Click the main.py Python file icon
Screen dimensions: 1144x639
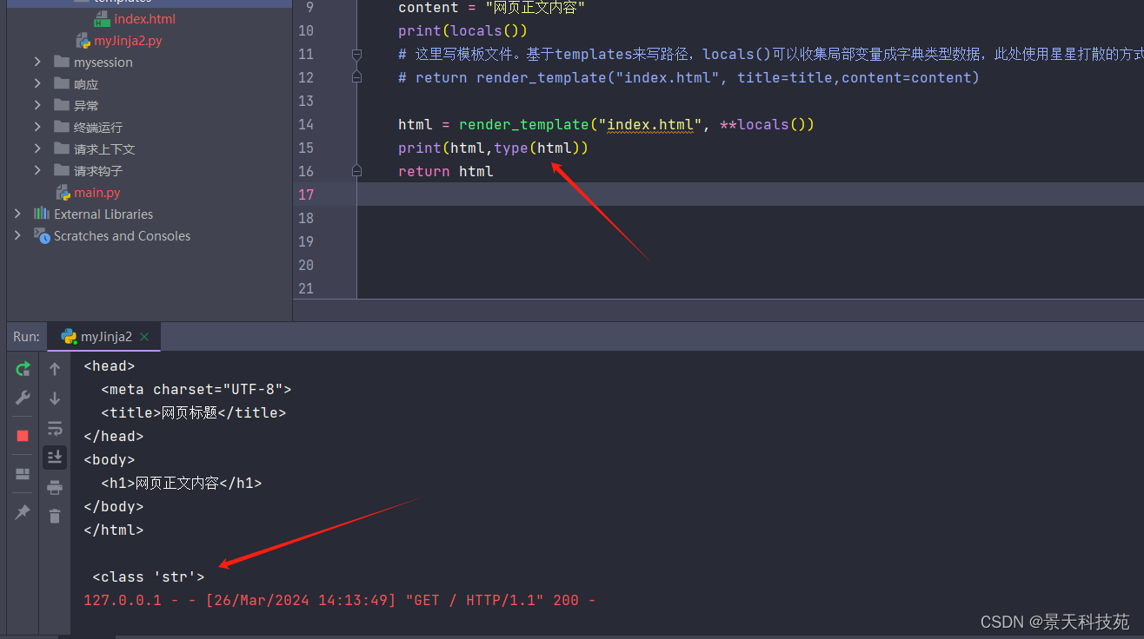(63, 193)
